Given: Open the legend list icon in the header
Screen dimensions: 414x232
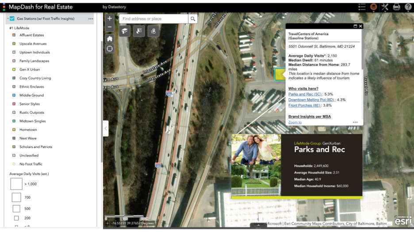Looking at the screenshot, I should pyautogui.click(x=362, y=7).
